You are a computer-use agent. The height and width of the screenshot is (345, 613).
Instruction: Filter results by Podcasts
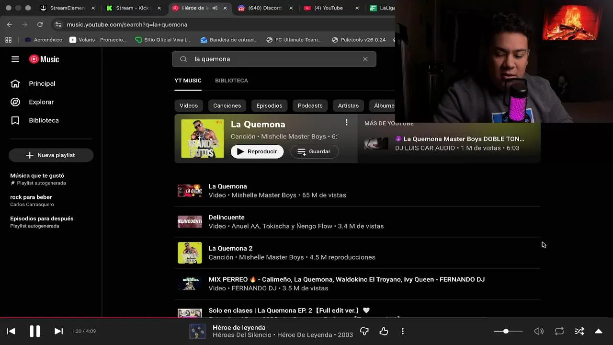(310, 105)
